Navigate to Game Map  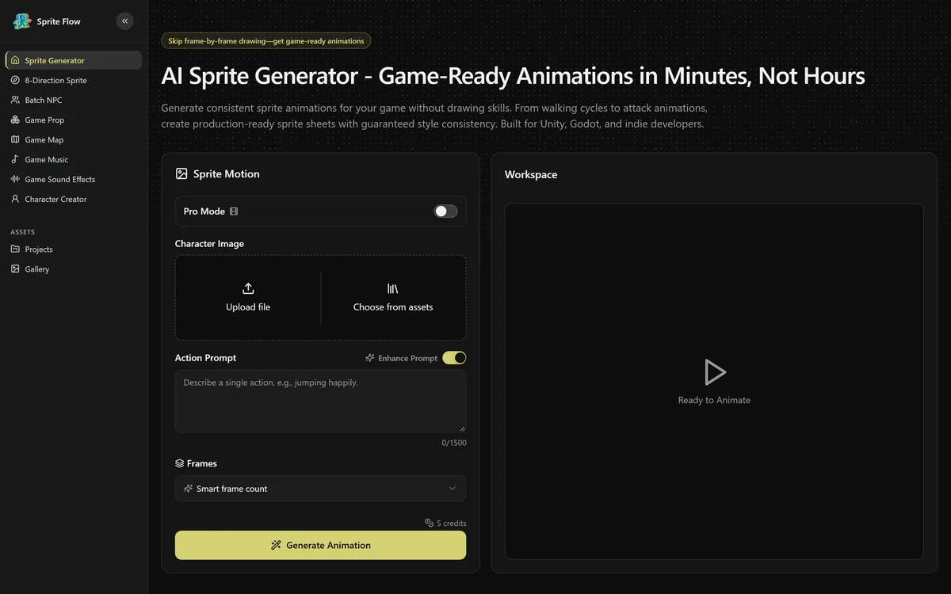point(74,139)
